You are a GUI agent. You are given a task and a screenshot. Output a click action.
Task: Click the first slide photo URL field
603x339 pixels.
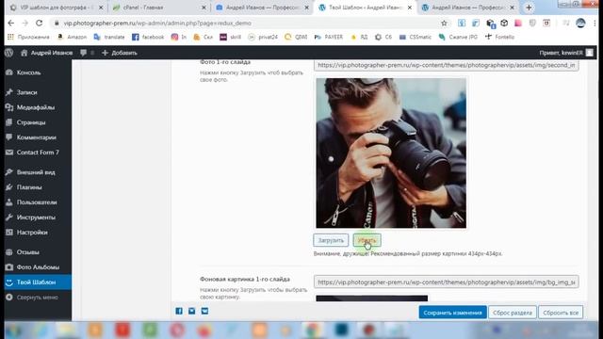point(446,65)
